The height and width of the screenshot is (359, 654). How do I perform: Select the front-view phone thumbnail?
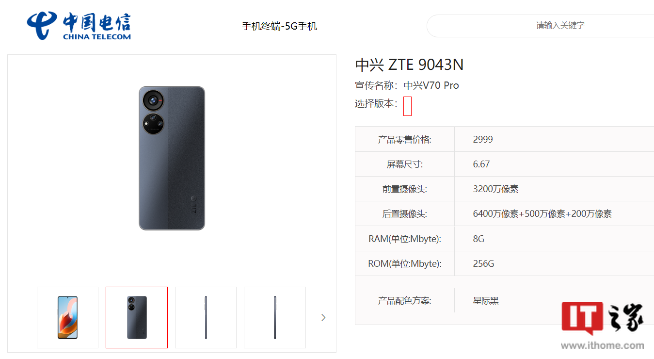(x=67, y=317)
